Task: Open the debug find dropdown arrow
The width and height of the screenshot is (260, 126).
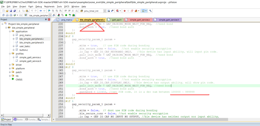Action: [120, 11]
